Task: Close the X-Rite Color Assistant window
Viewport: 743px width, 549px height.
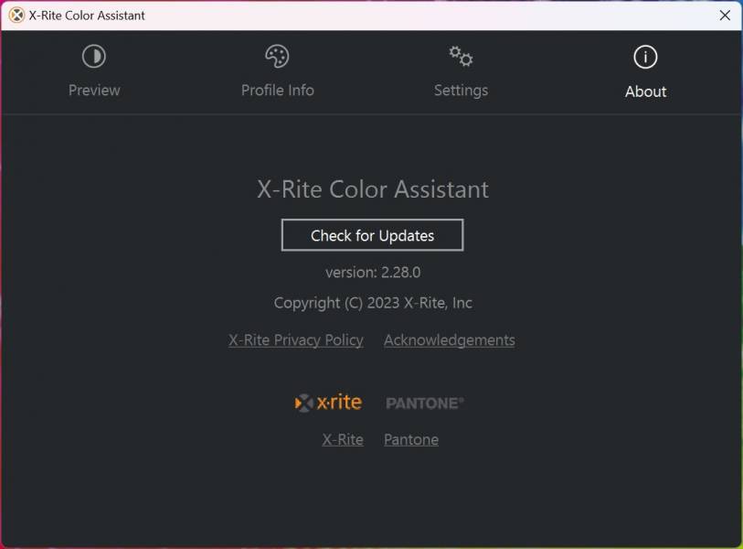Action: click(725, 16)
